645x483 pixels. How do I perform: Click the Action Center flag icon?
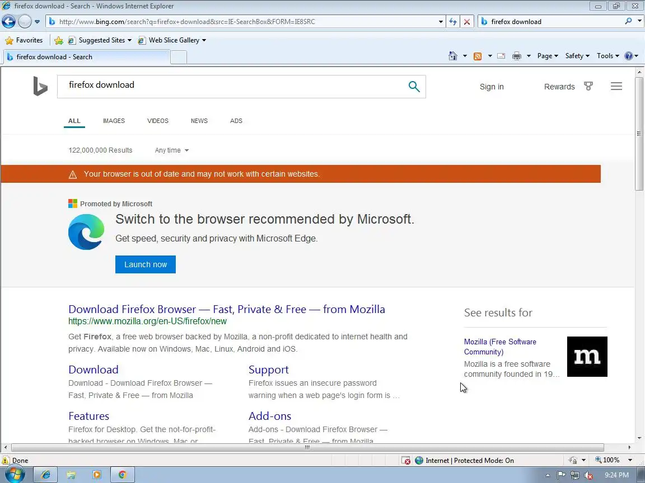(561, 475)
